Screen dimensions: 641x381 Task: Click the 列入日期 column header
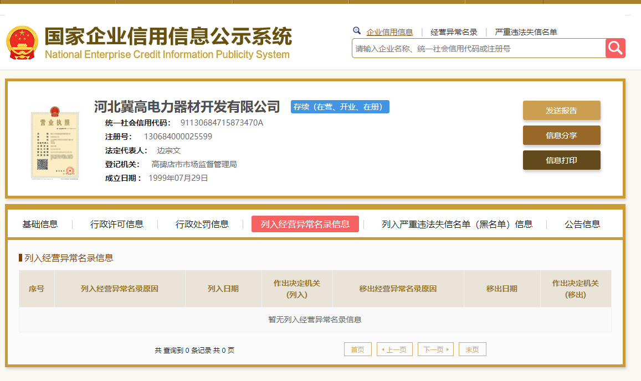click(x=223, y=289)
